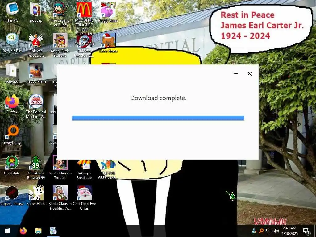Open the Activator desktop icon

12,73
